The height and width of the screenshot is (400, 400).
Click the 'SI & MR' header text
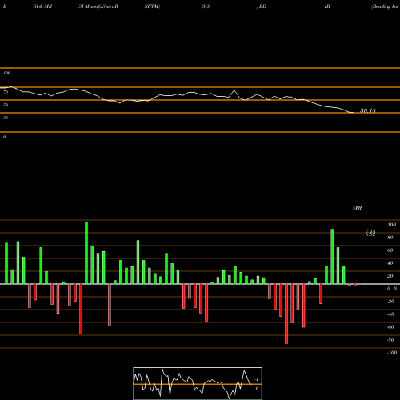[42, 6]
